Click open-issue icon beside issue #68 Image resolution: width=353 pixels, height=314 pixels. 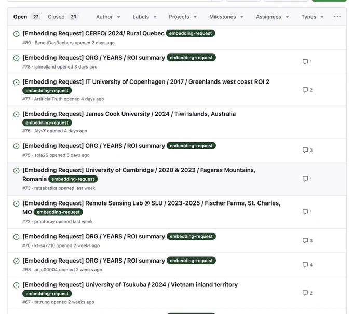17,261
